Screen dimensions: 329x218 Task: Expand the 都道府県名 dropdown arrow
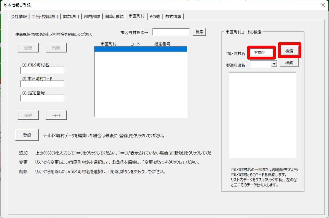coord(274,64)
